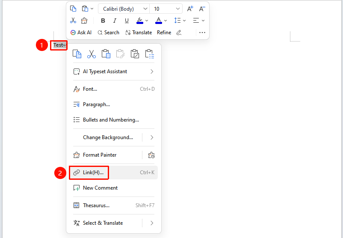
Task: Expand the AI Typeset Assistant submenu
Action: (x=114, y=71)
